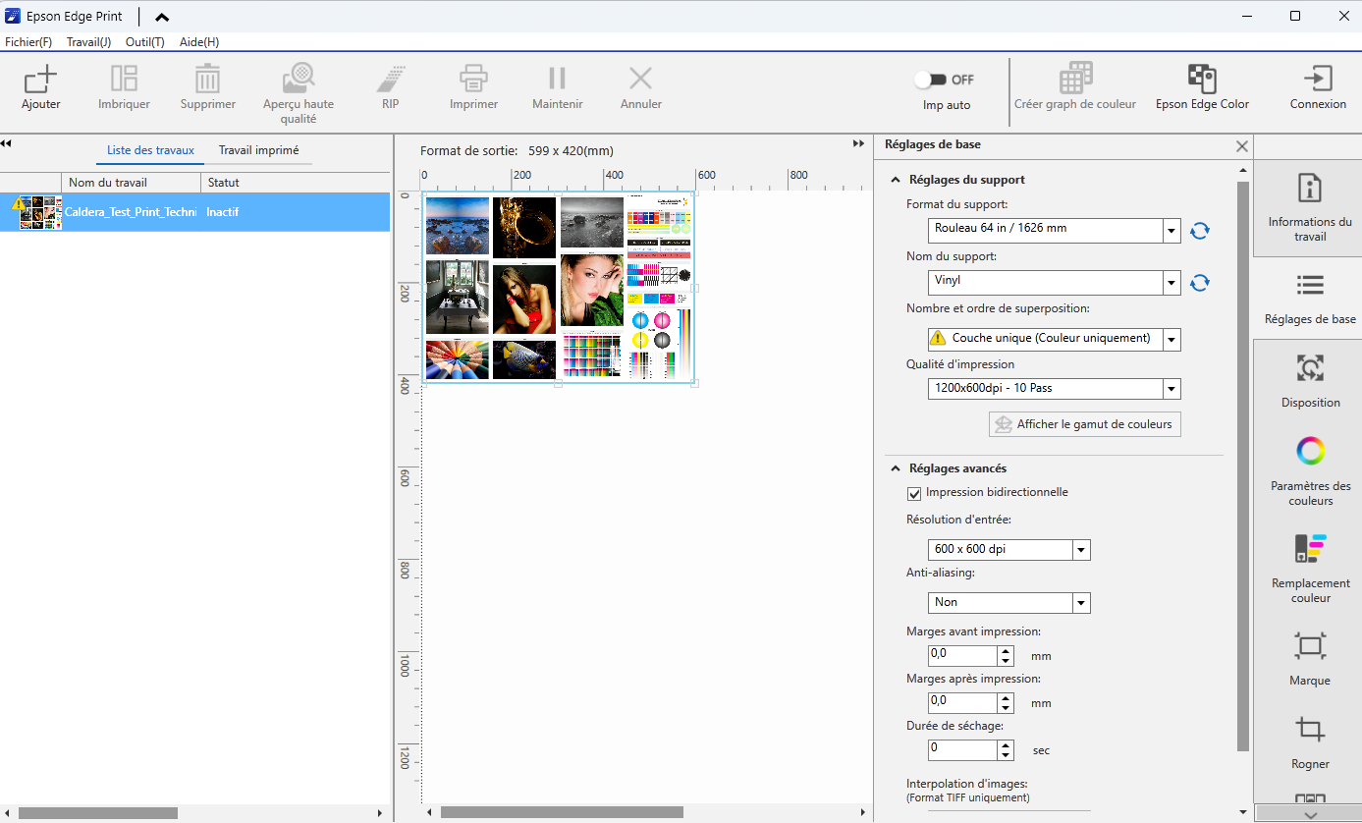1362x823 pixels.
Task: Close the Réglages de base panel
Action: point(1242,146)
